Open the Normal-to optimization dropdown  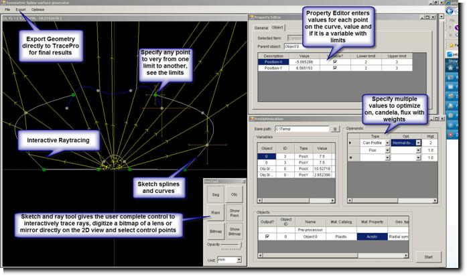(417, 143)
